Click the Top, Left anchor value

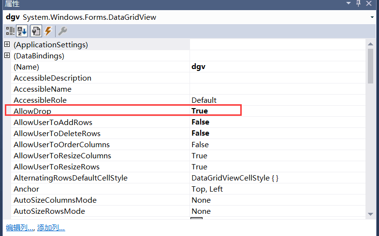(207, 189)
